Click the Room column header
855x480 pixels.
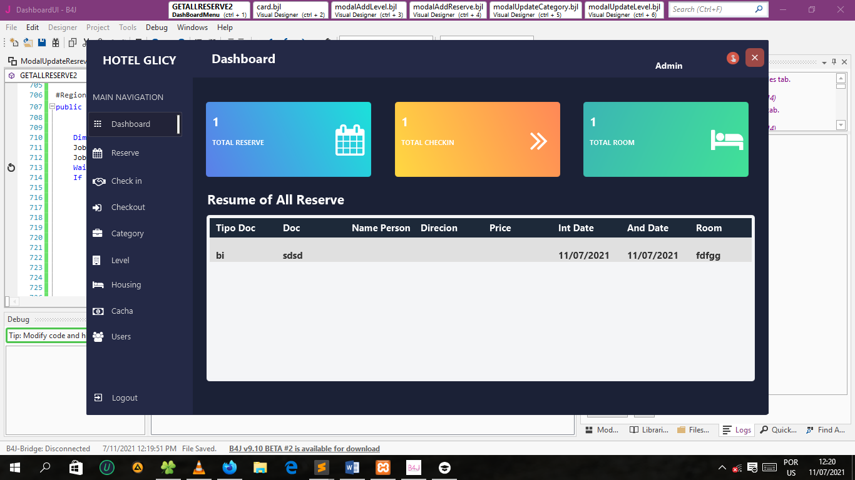point(709,228)
